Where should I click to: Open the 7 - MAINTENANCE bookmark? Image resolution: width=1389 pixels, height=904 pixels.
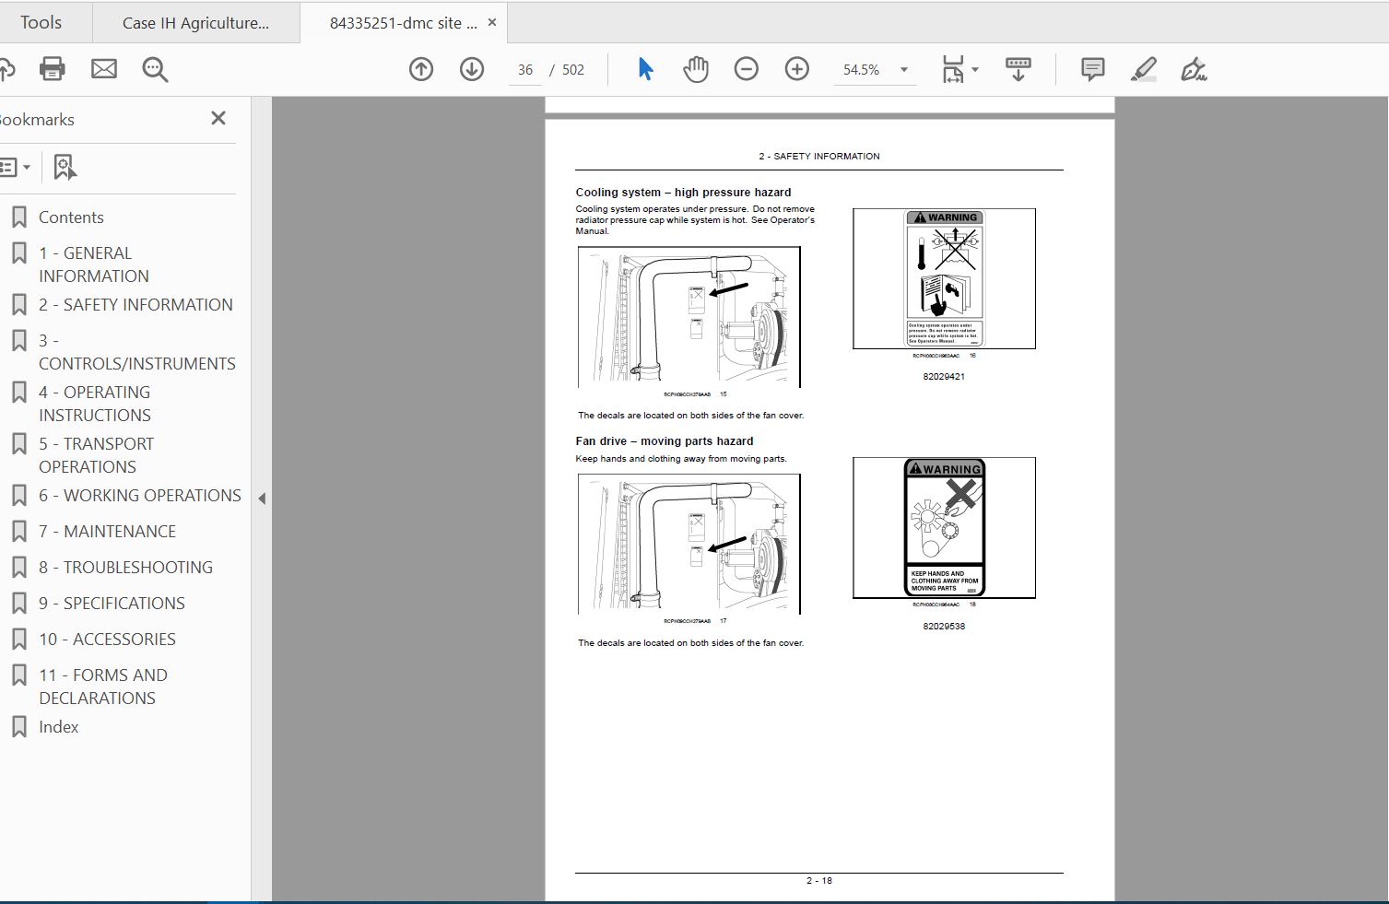coord(107,532)
